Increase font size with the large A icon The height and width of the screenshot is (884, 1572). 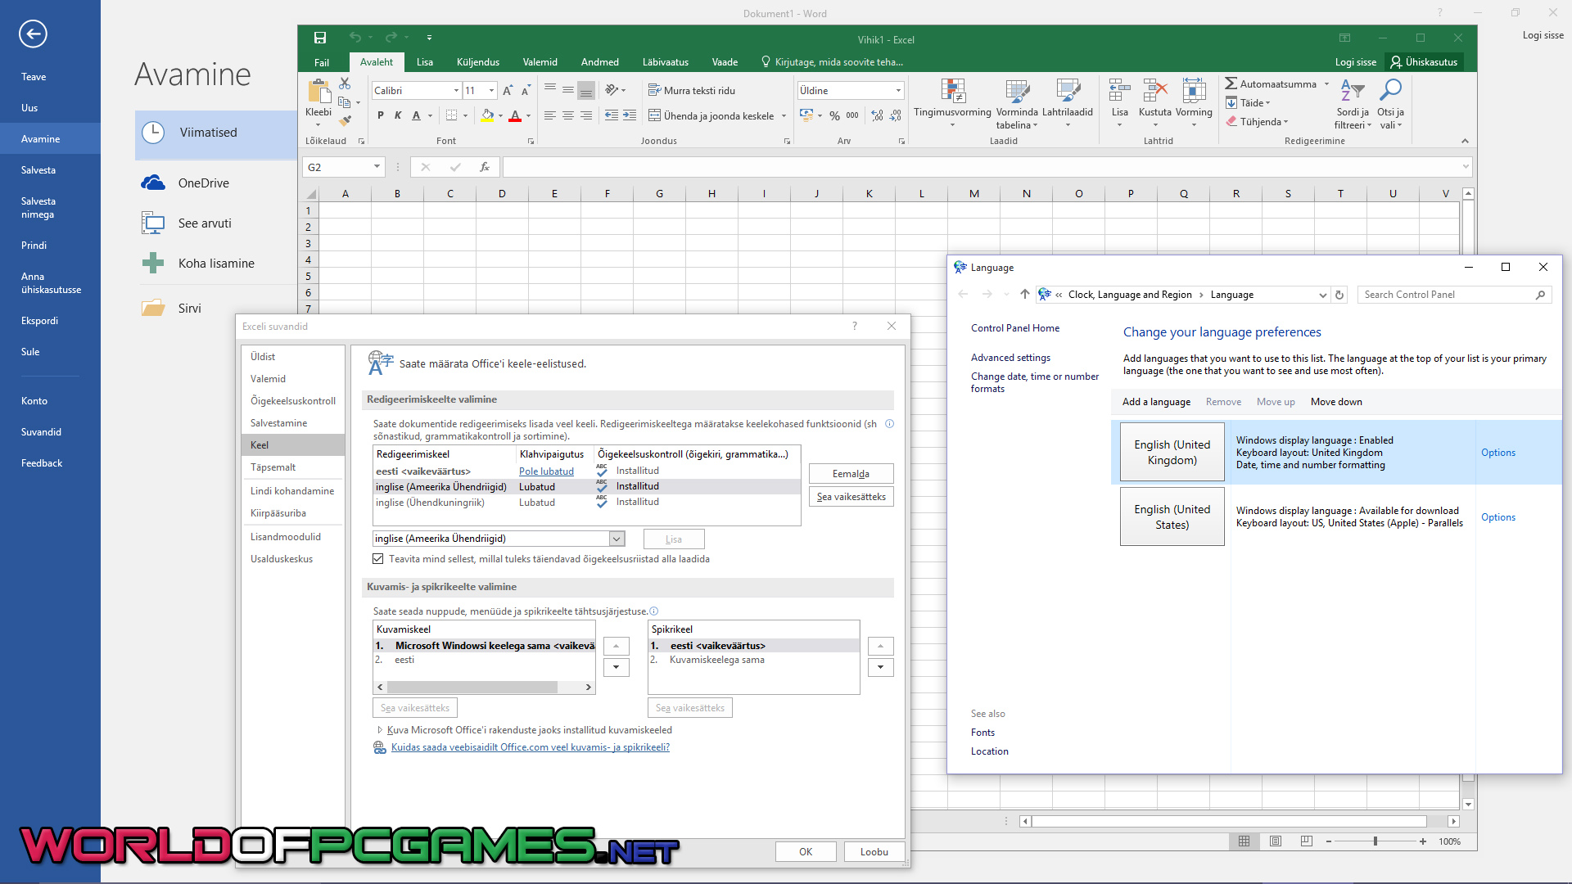tap(508, 91)
